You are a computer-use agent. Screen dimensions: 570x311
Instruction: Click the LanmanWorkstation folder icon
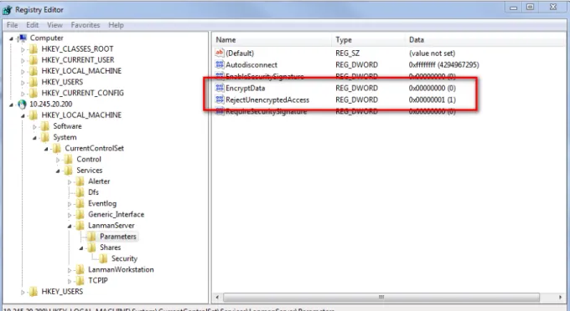pos(80,270)
